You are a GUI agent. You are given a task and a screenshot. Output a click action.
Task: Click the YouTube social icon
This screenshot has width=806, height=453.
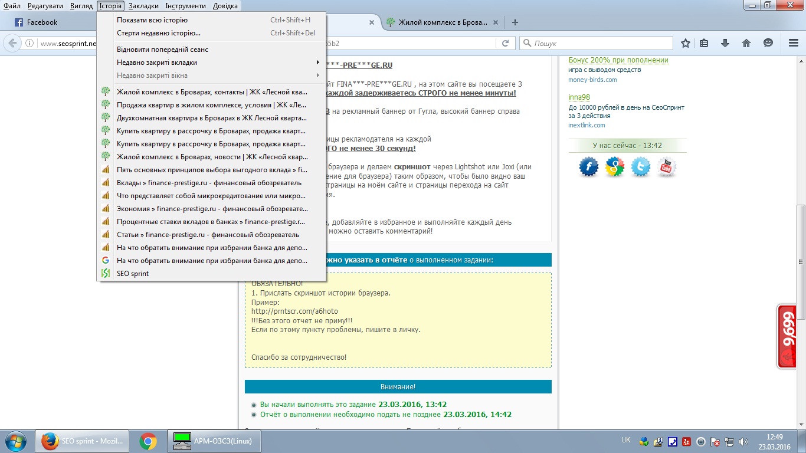click(666, 168)
